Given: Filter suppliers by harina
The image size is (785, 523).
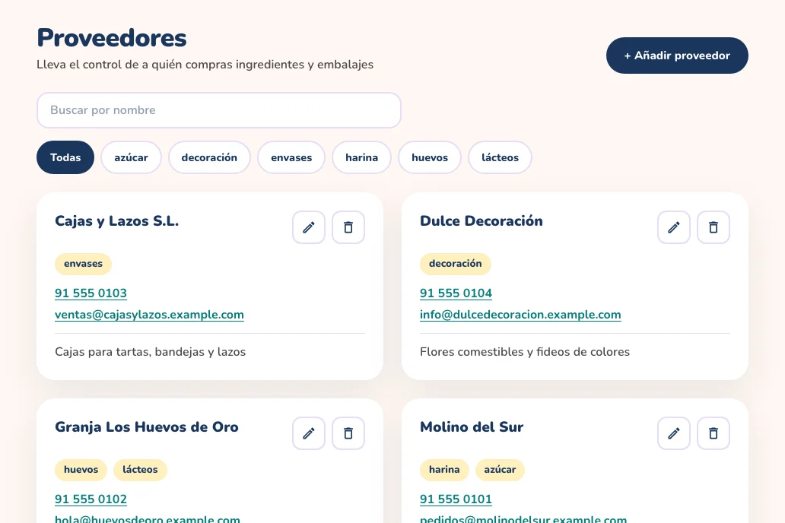Looking at the screenshot, I should (361, 157).
